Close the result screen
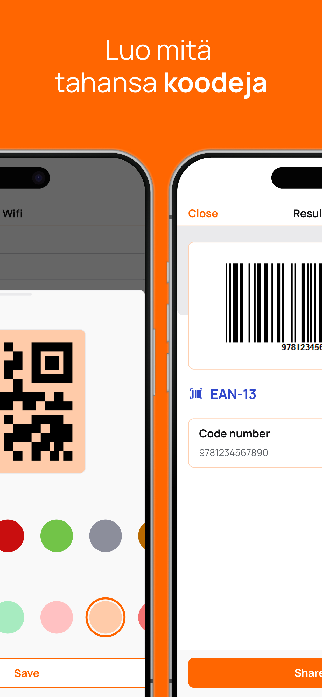The height and width of the screenshot is (697, 322). [x=203, y=213]
